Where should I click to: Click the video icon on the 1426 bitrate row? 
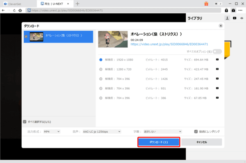(x=217, y=79)
